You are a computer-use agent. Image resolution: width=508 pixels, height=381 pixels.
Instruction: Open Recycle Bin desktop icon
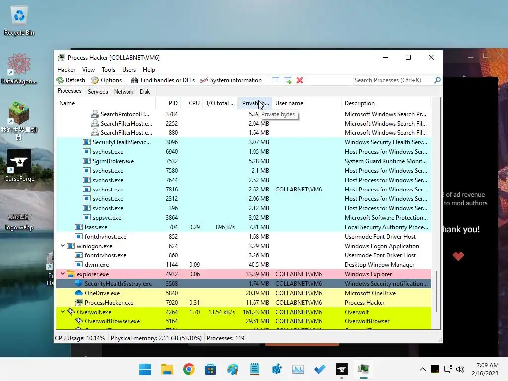(19, 21)
